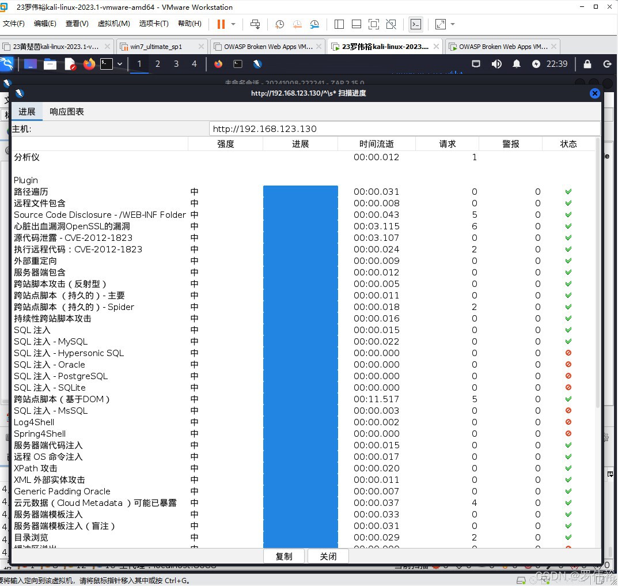Screen dimensions: 618x586
Task: Click the 路径遍历 progress bar
Action: click(x=300, y=192)
